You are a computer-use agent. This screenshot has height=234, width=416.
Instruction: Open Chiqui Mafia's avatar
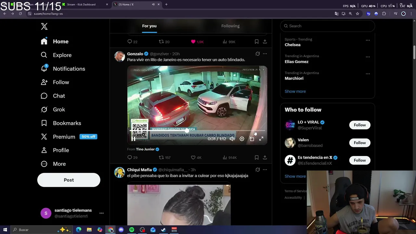120,172
